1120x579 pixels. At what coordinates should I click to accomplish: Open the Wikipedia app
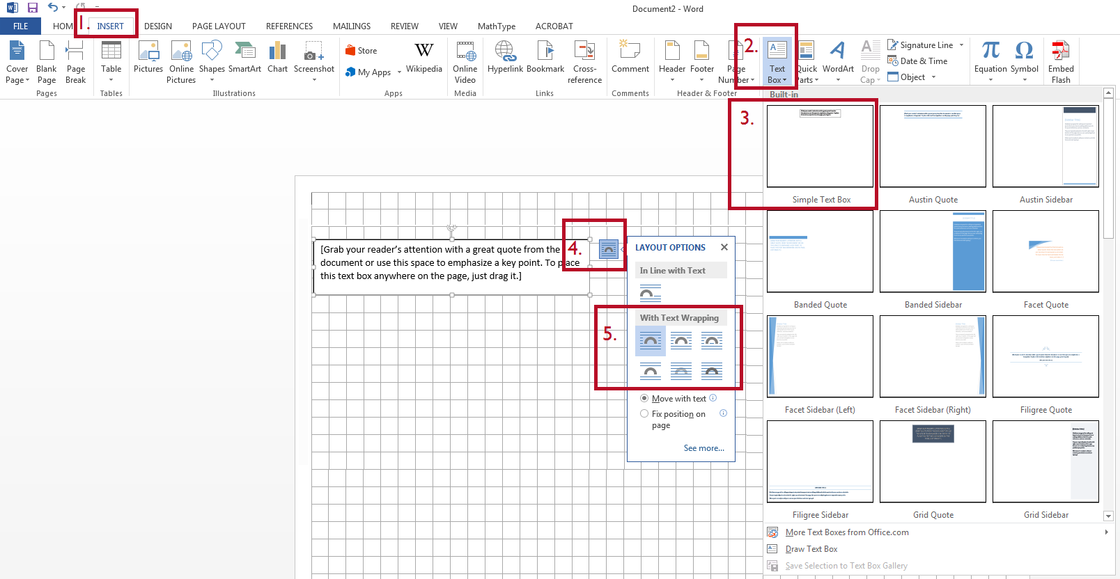coord(424,57)
